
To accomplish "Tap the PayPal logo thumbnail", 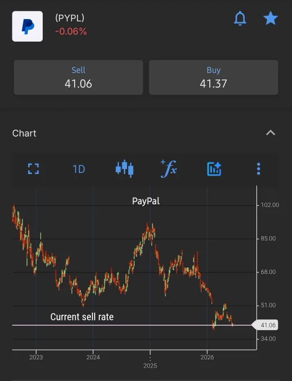I will pyautogui.click(x=27, y=26).
